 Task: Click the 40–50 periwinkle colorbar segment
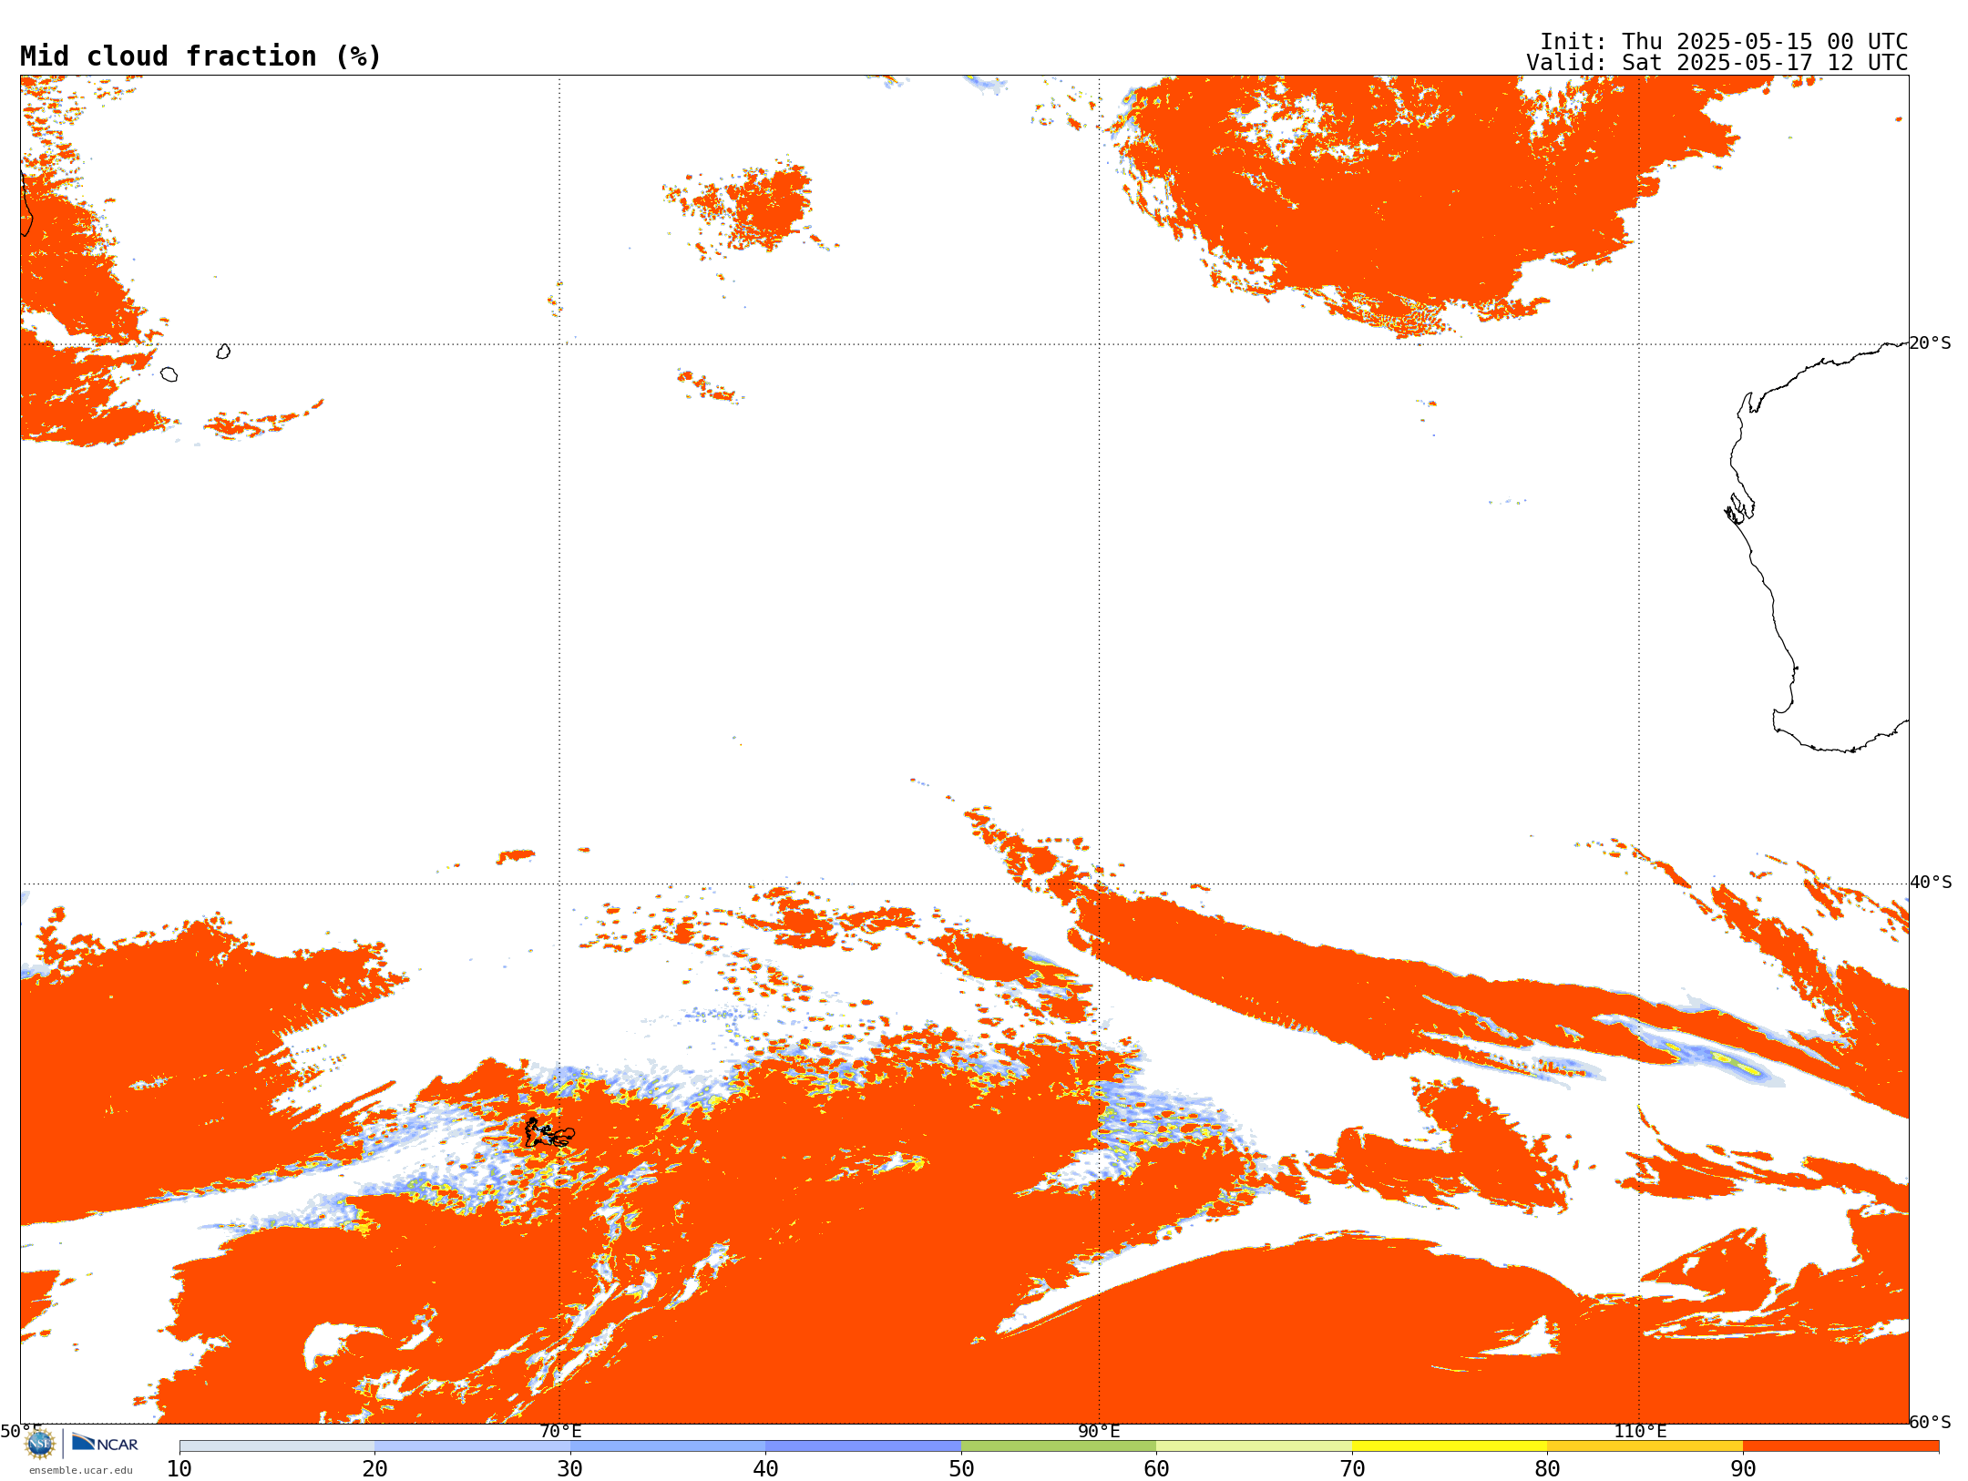click(x=863, y=1446)
